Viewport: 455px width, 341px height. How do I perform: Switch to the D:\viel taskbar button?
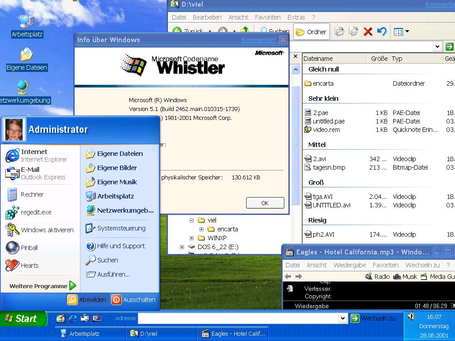click(161, 334)
